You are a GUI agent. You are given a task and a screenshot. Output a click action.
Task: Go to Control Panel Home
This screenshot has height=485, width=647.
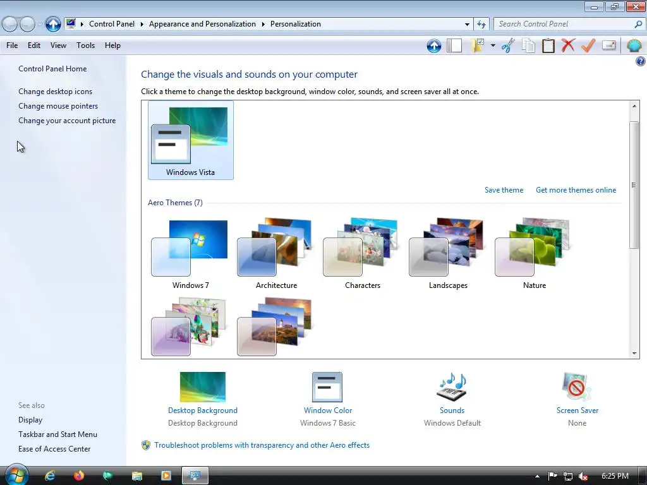point(52,69)
